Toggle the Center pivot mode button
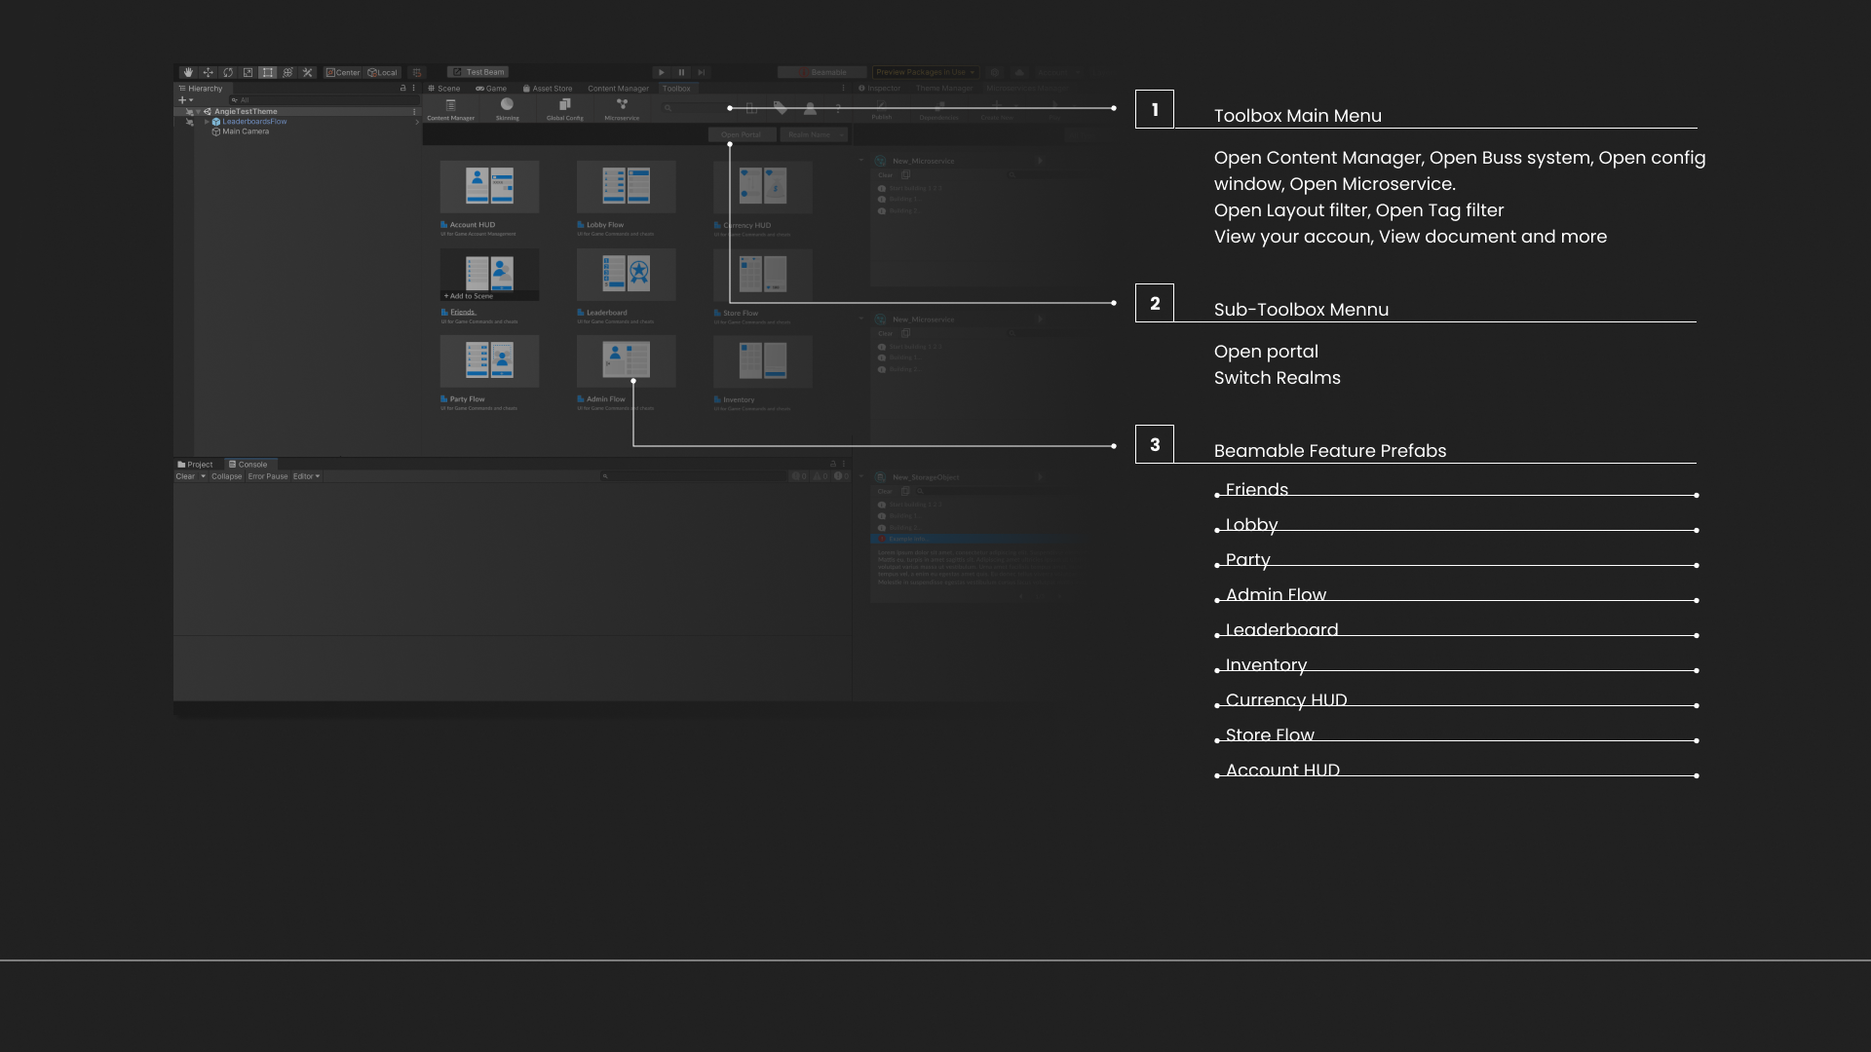The width and height of the screenshot is (1871, 1052). (x=343, y=72)
